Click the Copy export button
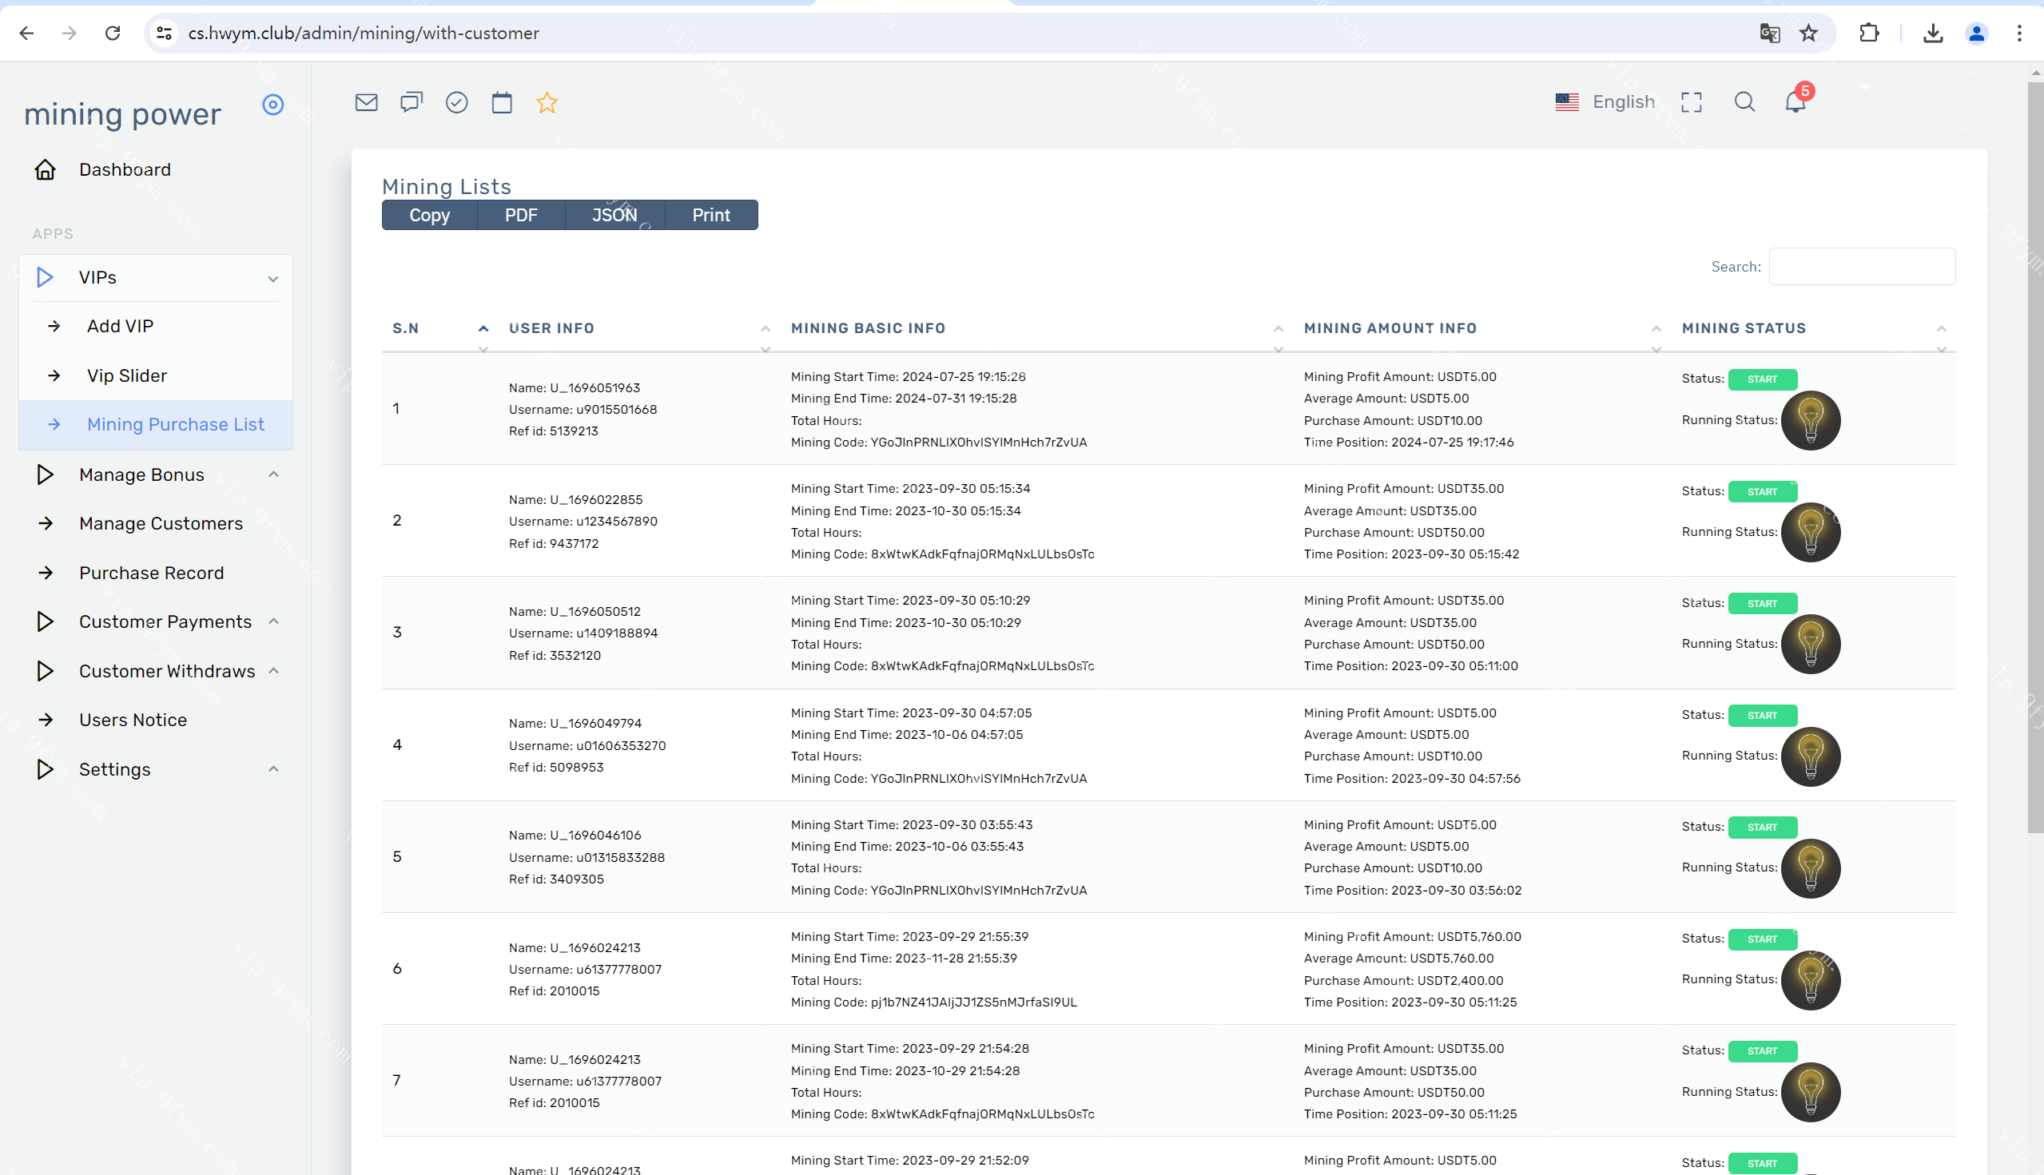This screenshot has width=2044, height=1175. click(429, 216)
